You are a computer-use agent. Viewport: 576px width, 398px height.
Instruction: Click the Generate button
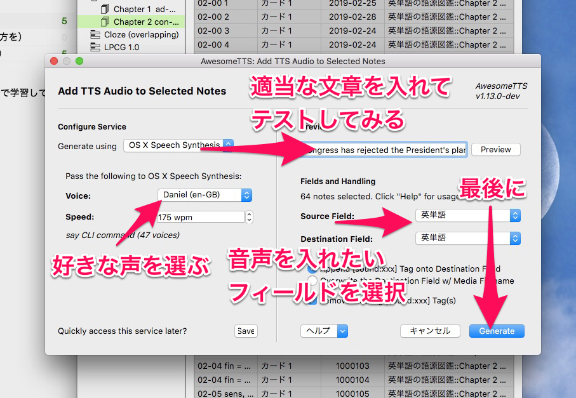[x=497, y=331]
